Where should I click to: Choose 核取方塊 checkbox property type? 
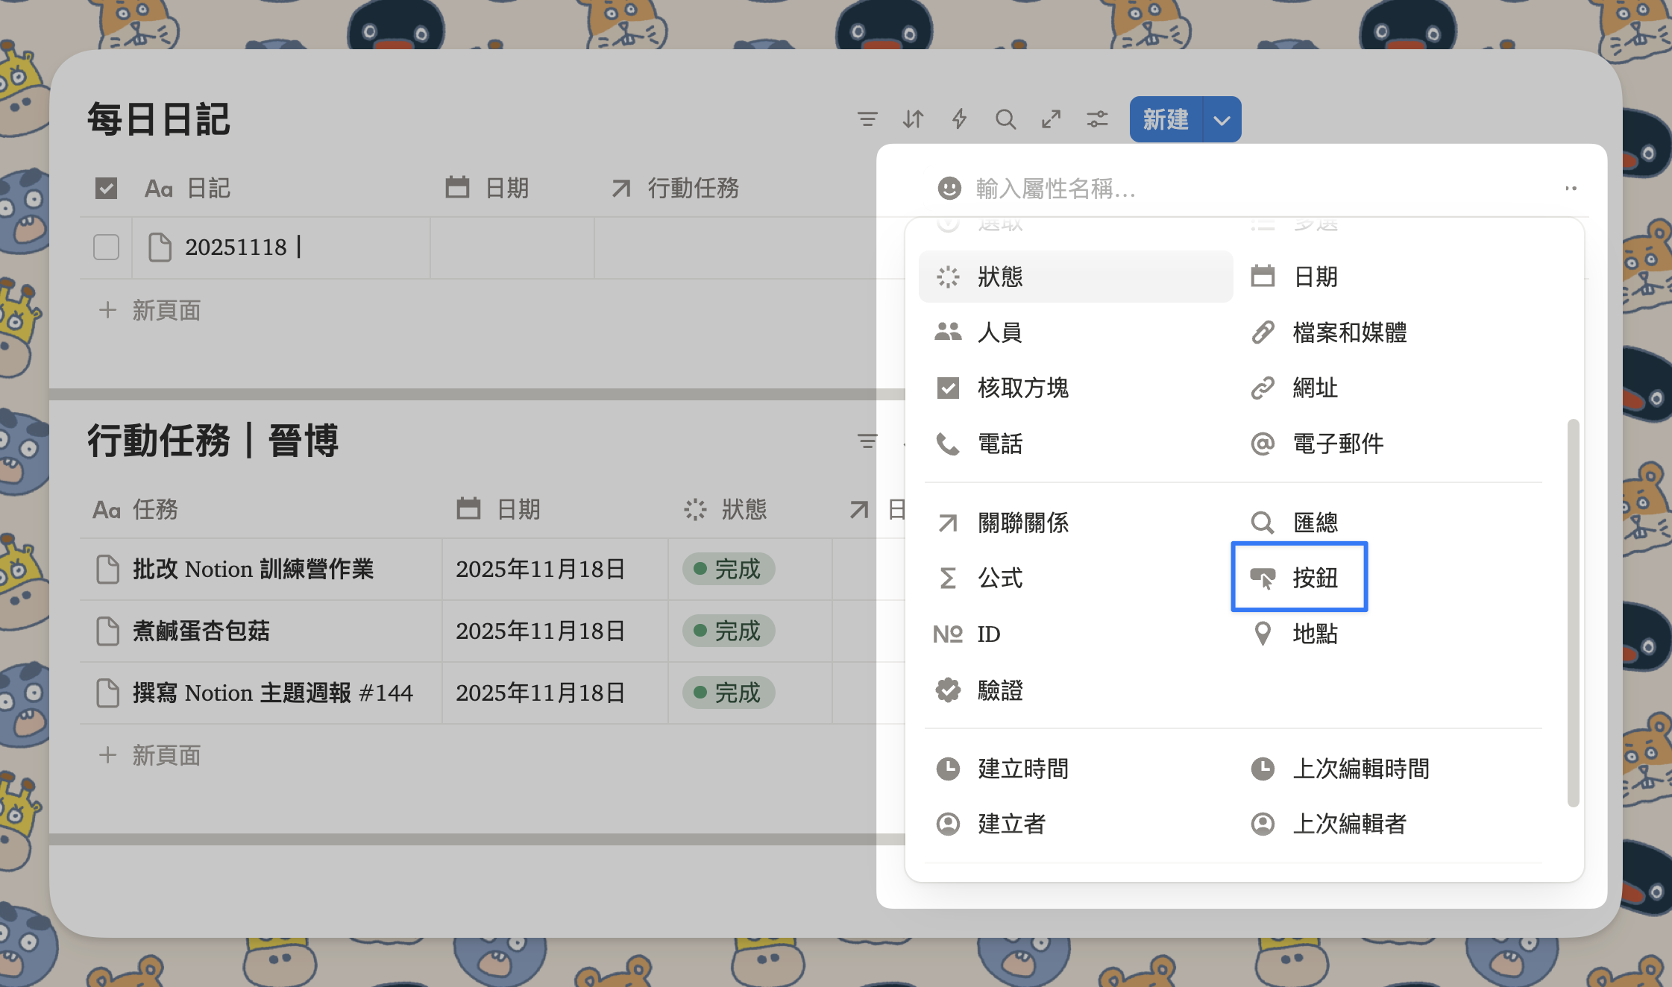(1023, 388)
